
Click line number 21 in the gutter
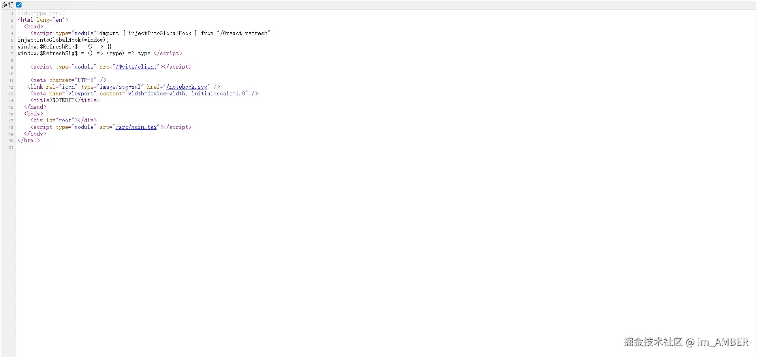[x=11, y=147]
